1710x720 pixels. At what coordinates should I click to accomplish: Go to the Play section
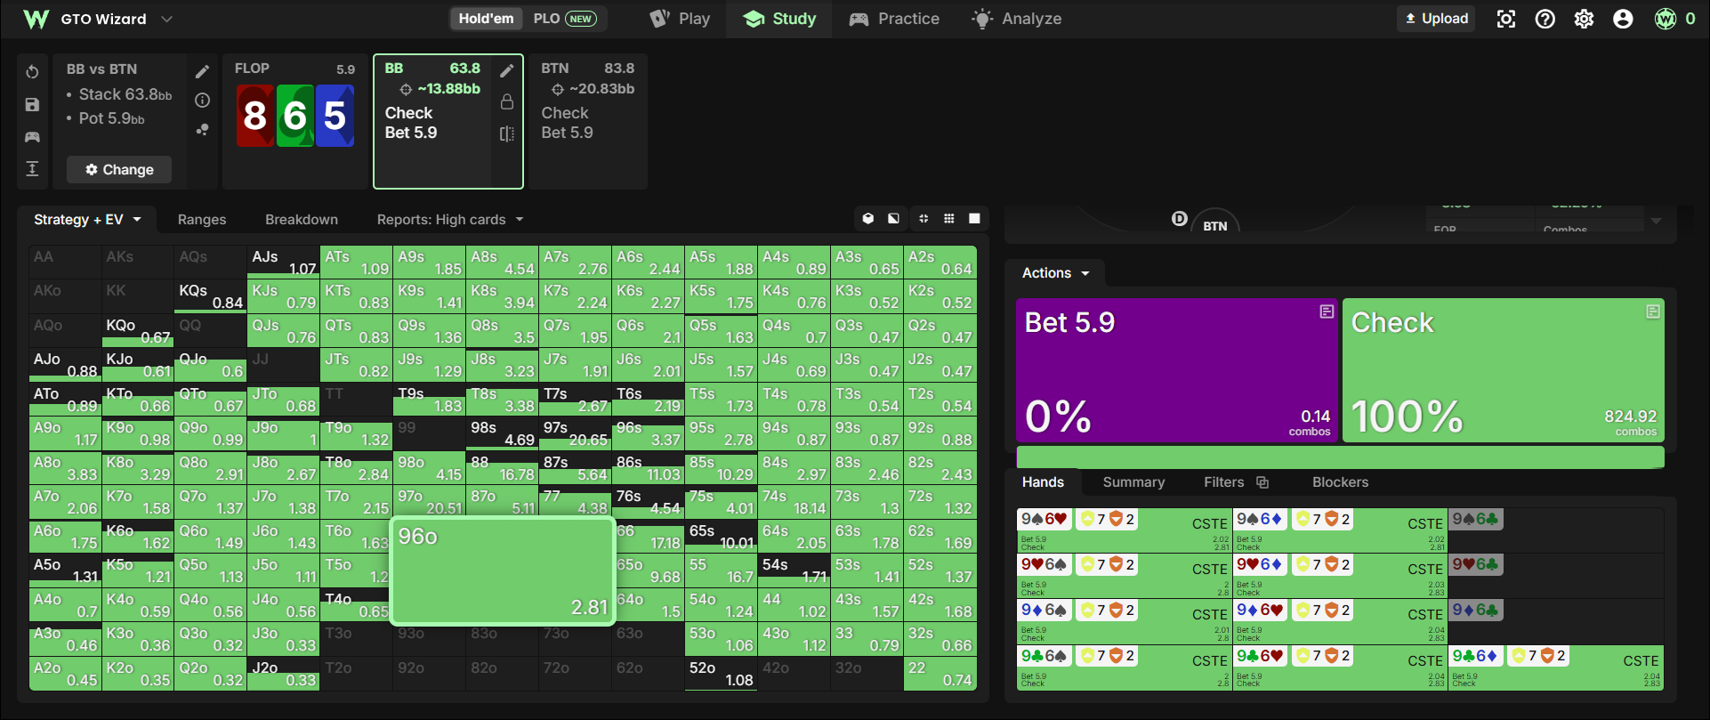tap(681, 19)
